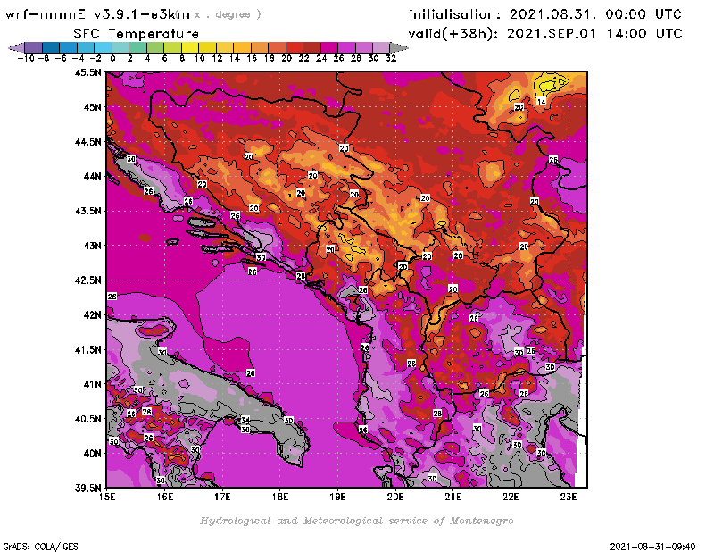714x552 pixels.
Task: Click the legend color segment between 0 and 2
Action: [x=120, y=48]
